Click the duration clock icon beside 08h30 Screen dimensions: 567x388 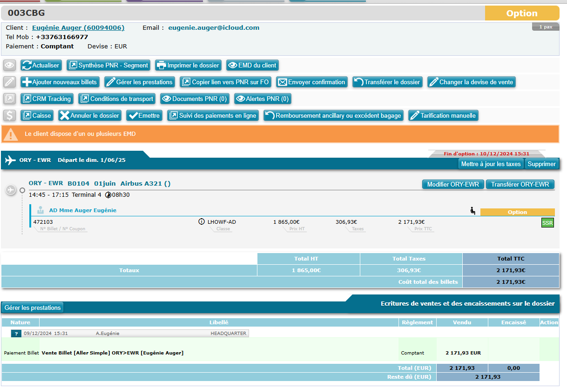[108, 195]
